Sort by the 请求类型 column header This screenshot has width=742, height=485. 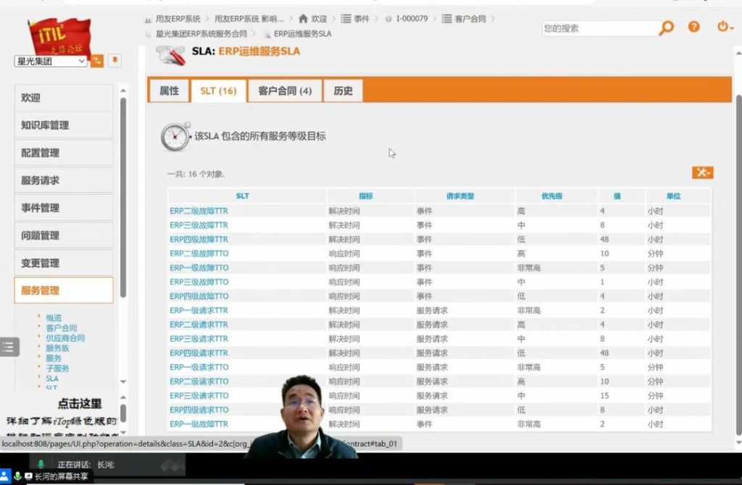click(x=460, y=195)
